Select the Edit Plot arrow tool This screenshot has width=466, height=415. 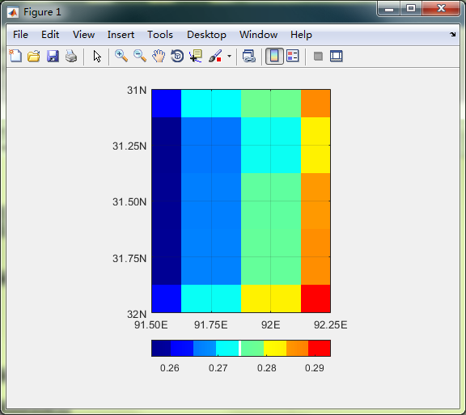tap(97, 56)
